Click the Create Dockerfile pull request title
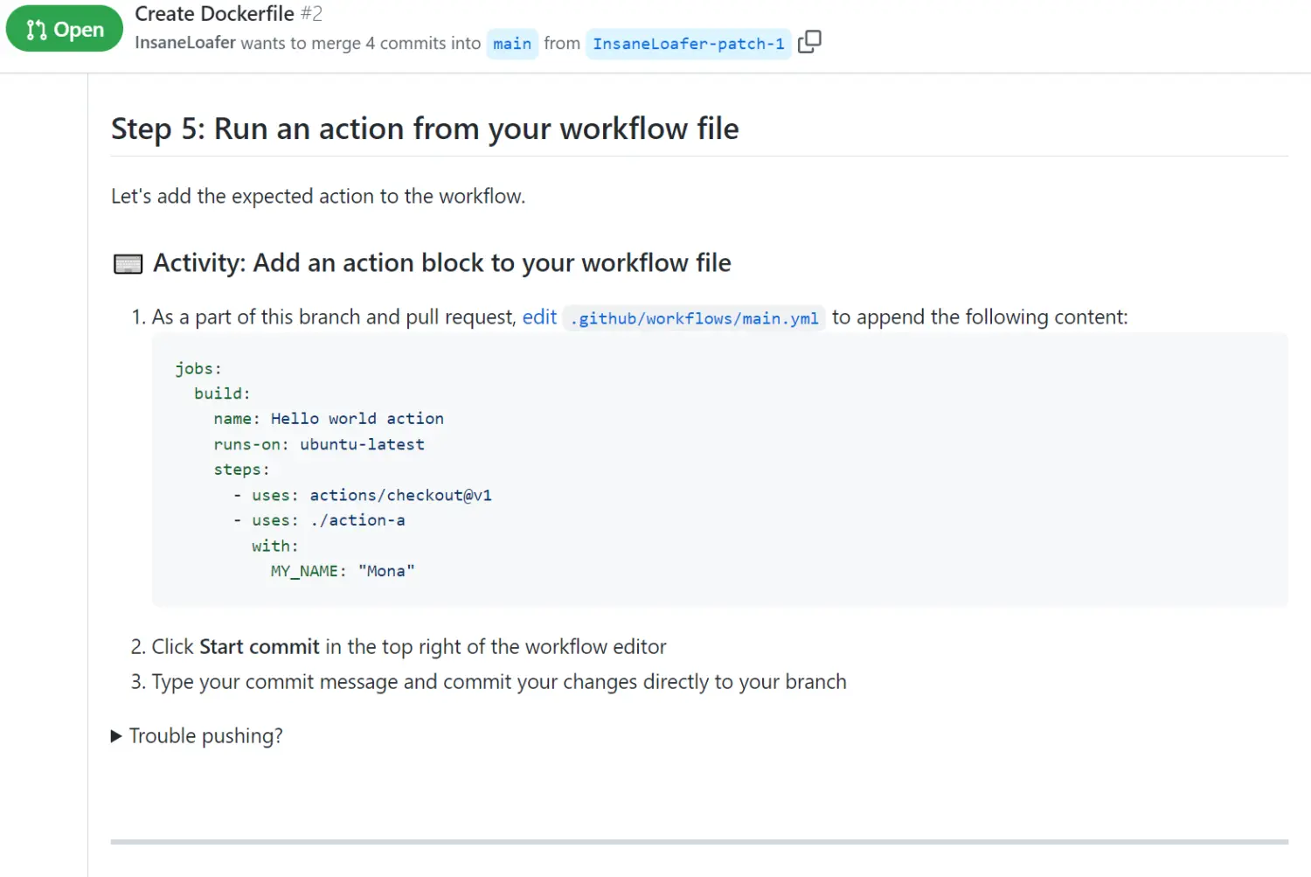The height and width of the screenshot is (877, 1311). pyautogui.click(x=215, y=14)
